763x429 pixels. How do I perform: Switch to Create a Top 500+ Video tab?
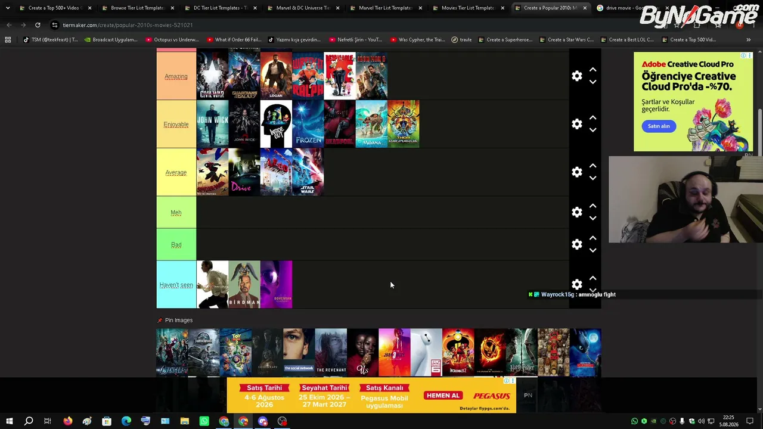(54, 8)
